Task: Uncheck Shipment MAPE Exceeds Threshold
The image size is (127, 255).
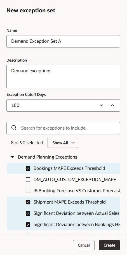Action: tap(28, 202)
